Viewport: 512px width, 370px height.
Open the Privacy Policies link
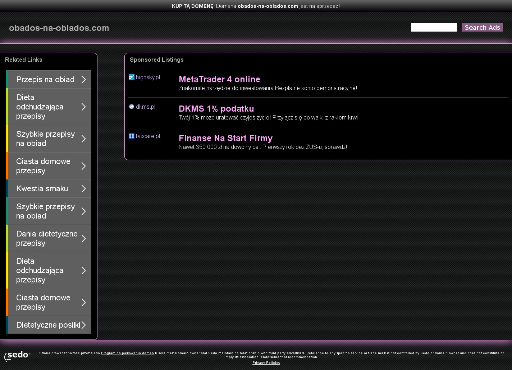point(266,363)
